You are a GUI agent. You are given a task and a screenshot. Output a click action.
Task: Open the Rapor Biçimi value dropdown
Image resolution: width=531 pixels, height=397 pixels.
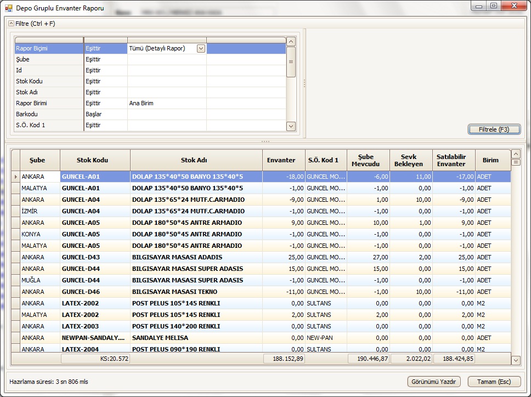[201, 48]
